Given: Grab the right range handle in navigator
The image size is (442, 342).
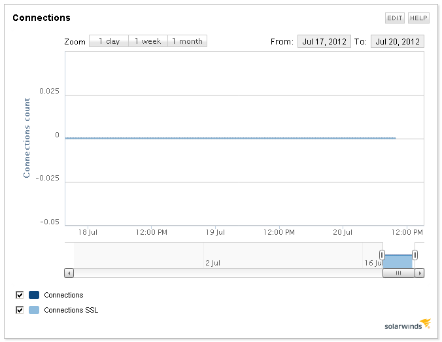Looking at the screenshot, I should 415,255.
